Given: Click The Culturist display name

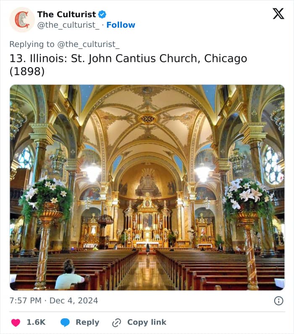Looking at the screenshot, I should 66,14.
